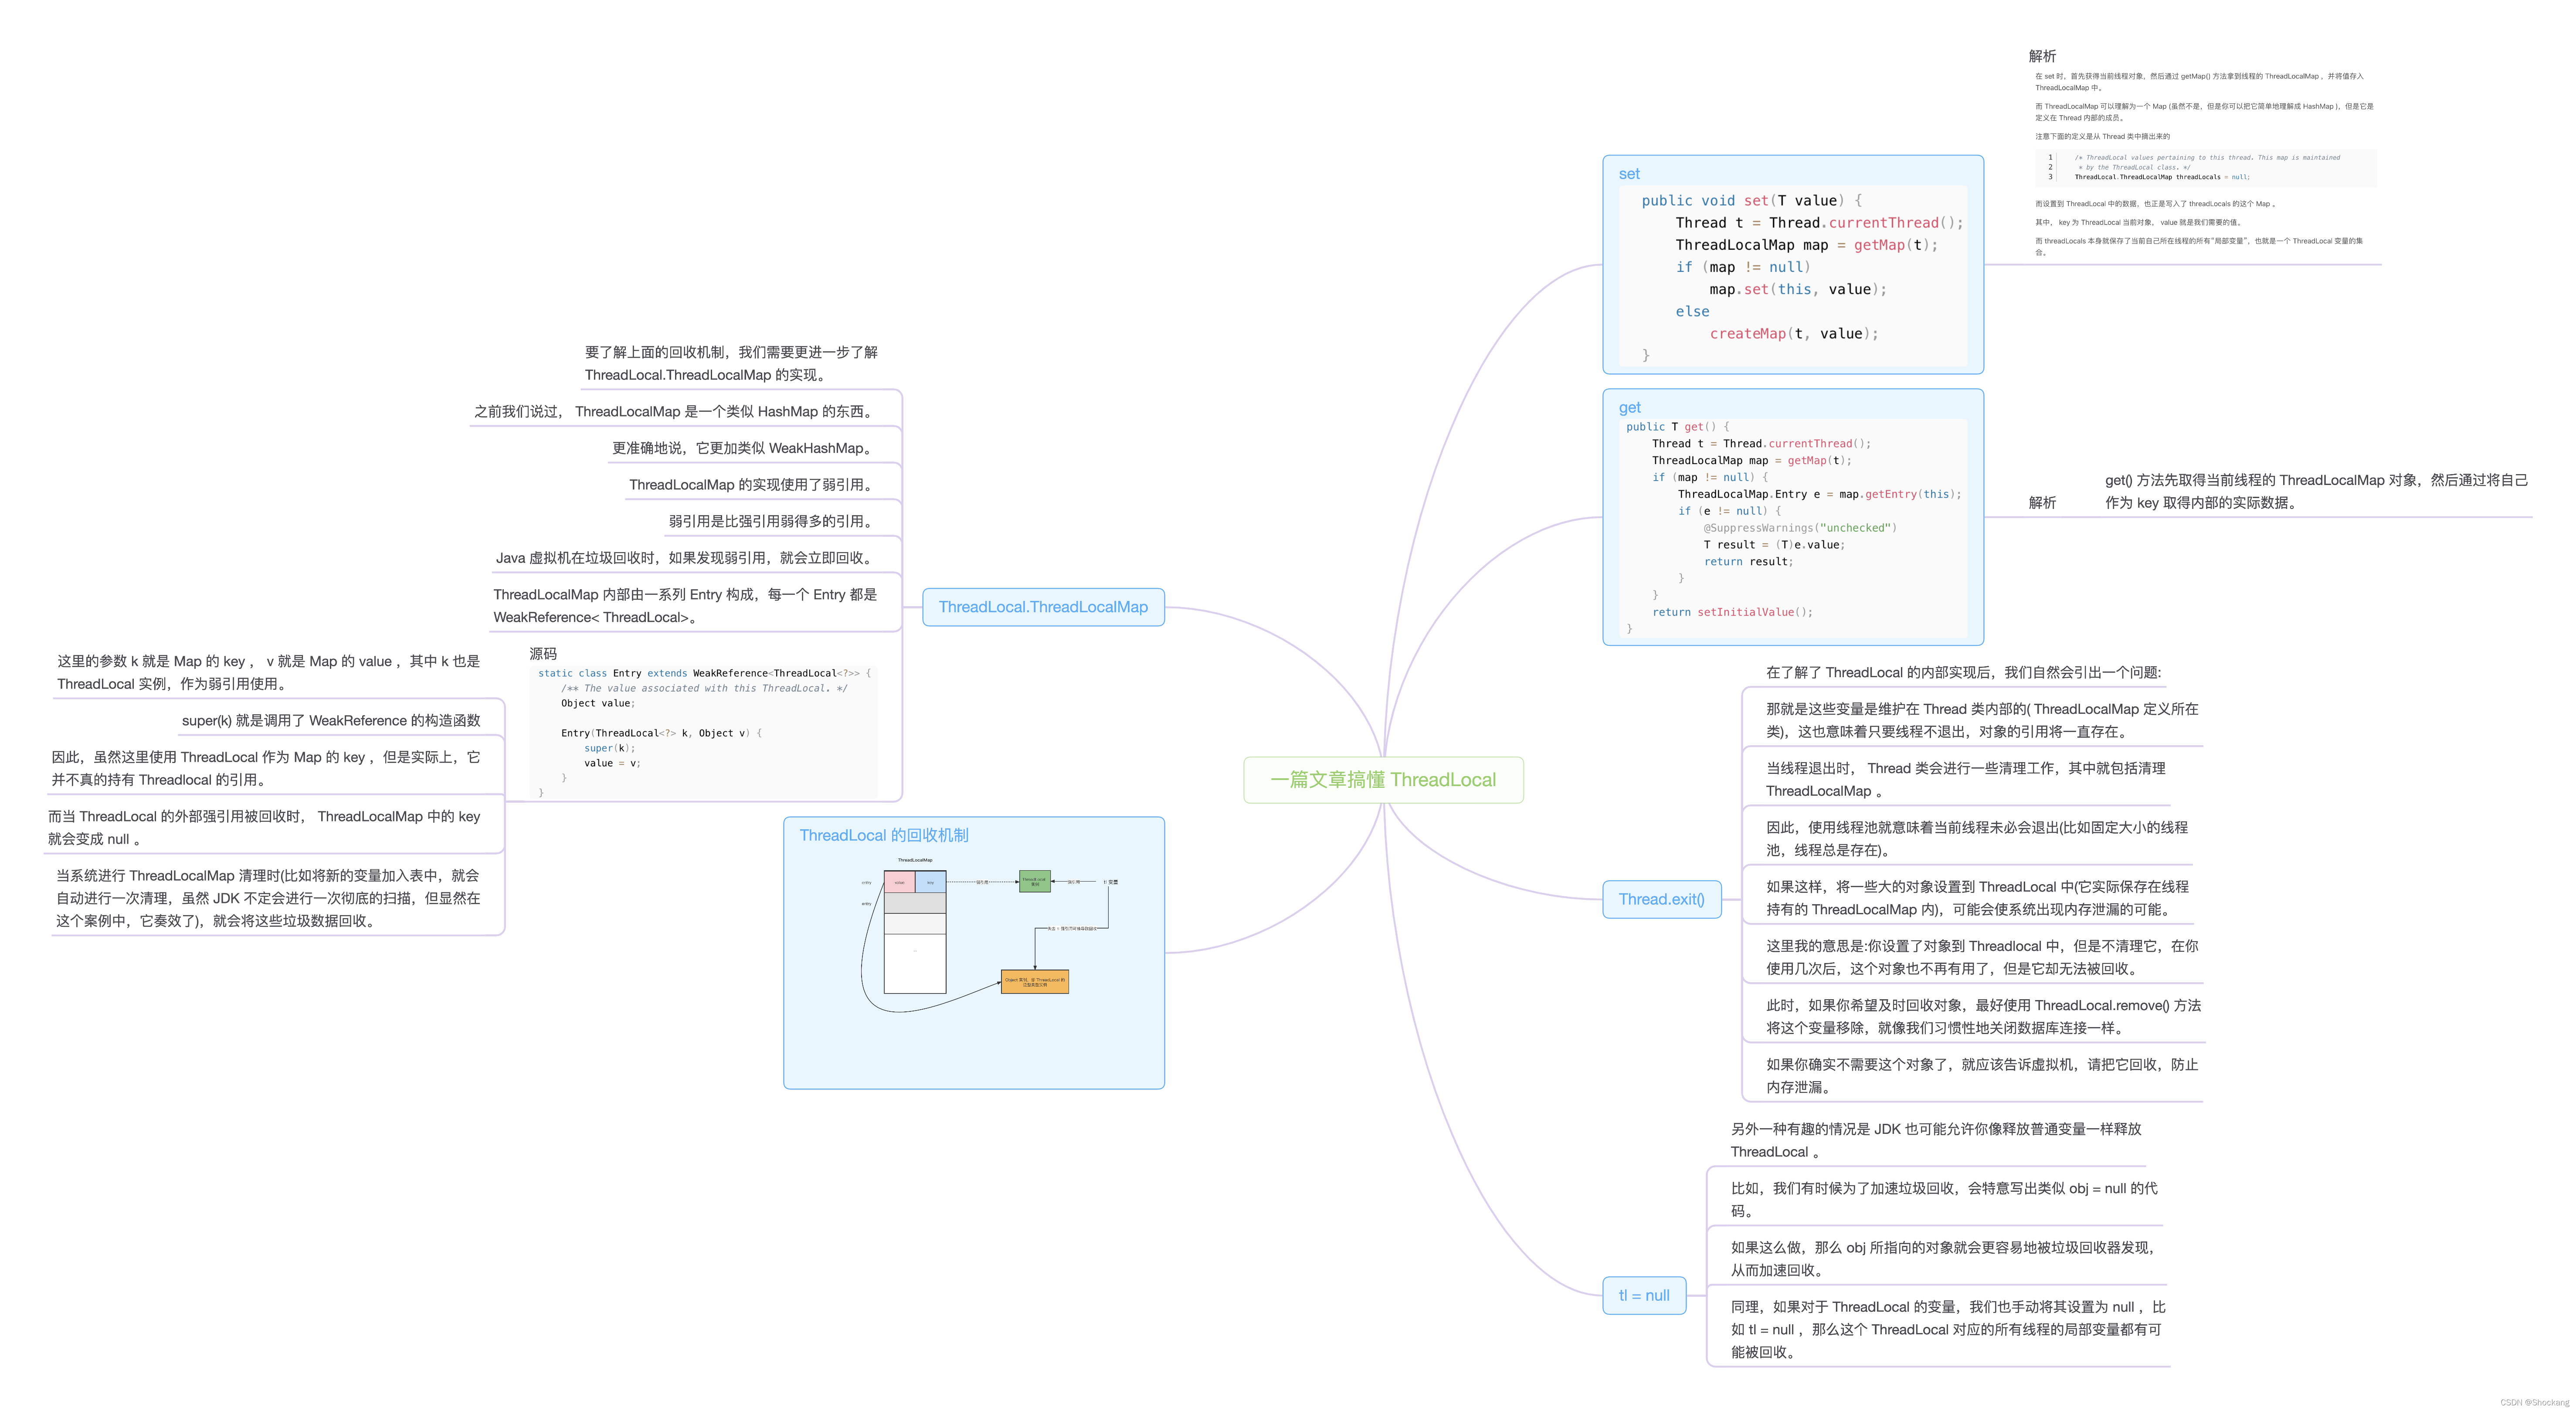2576x1411 pixels.
Task: Select text '更准确地说，它更加类似 WeakHashMap。'
Action: pos(744,448)
